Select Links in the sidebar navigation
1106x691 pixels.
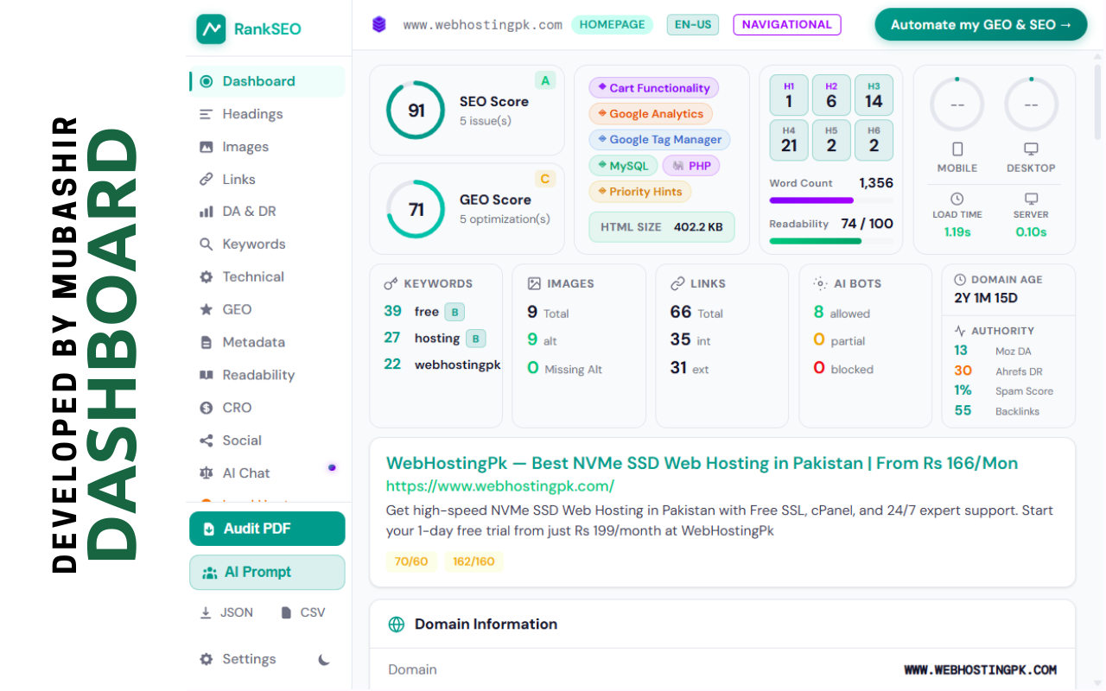point(267,180)
